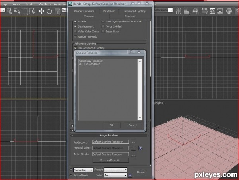
Task: Click the Render button
Action: pos(141,172)
